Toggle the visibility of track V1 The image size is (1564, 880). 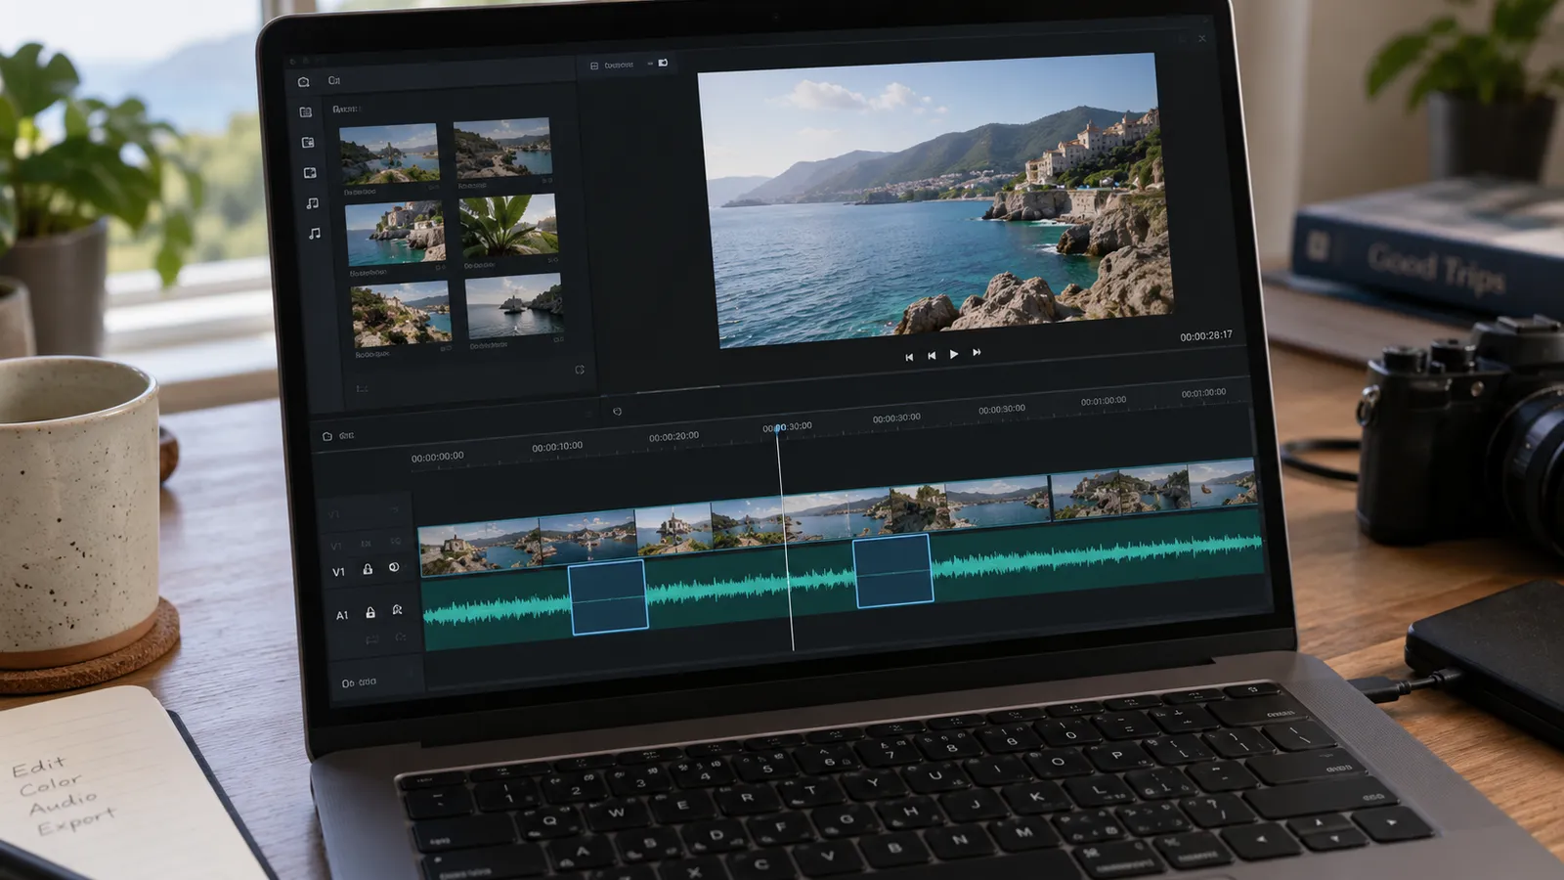click(x=394, y=567)
